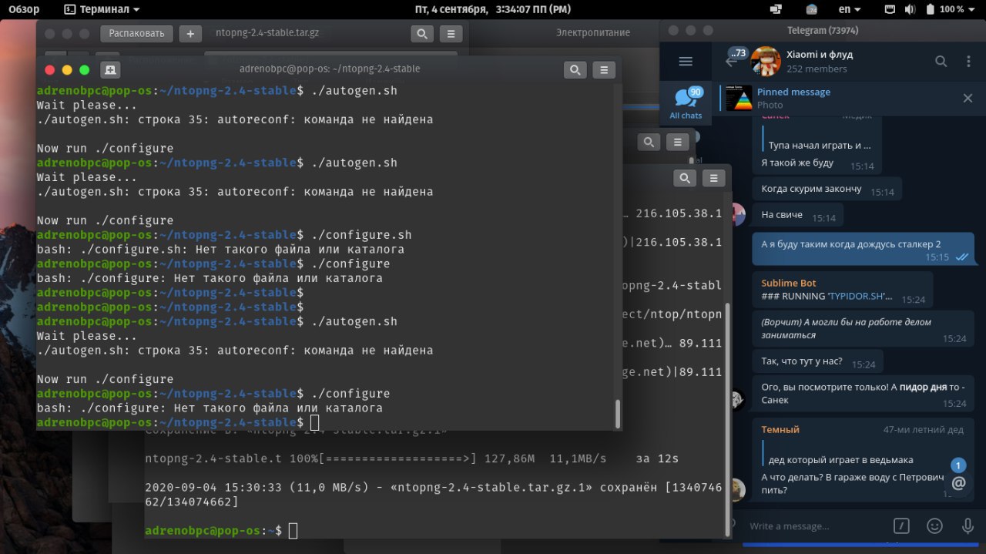
Task: Click the download progress line with 127,86M
Action: pyautogui.click(x=412, y=459)
